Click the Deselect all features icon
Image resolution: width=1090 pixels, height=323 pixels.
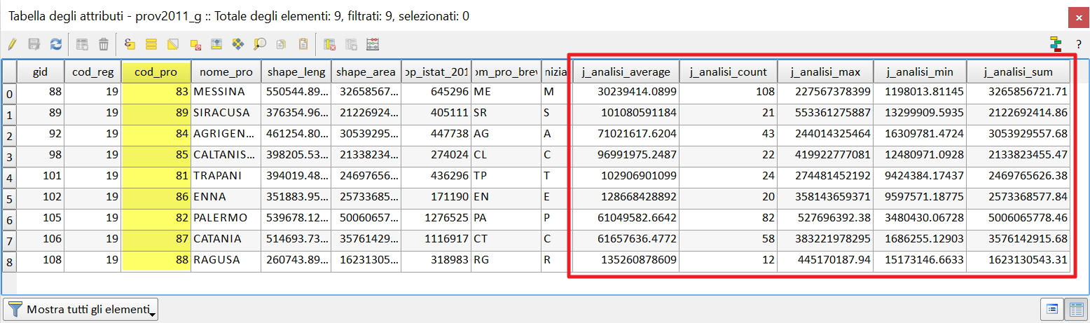coord(195,44)
